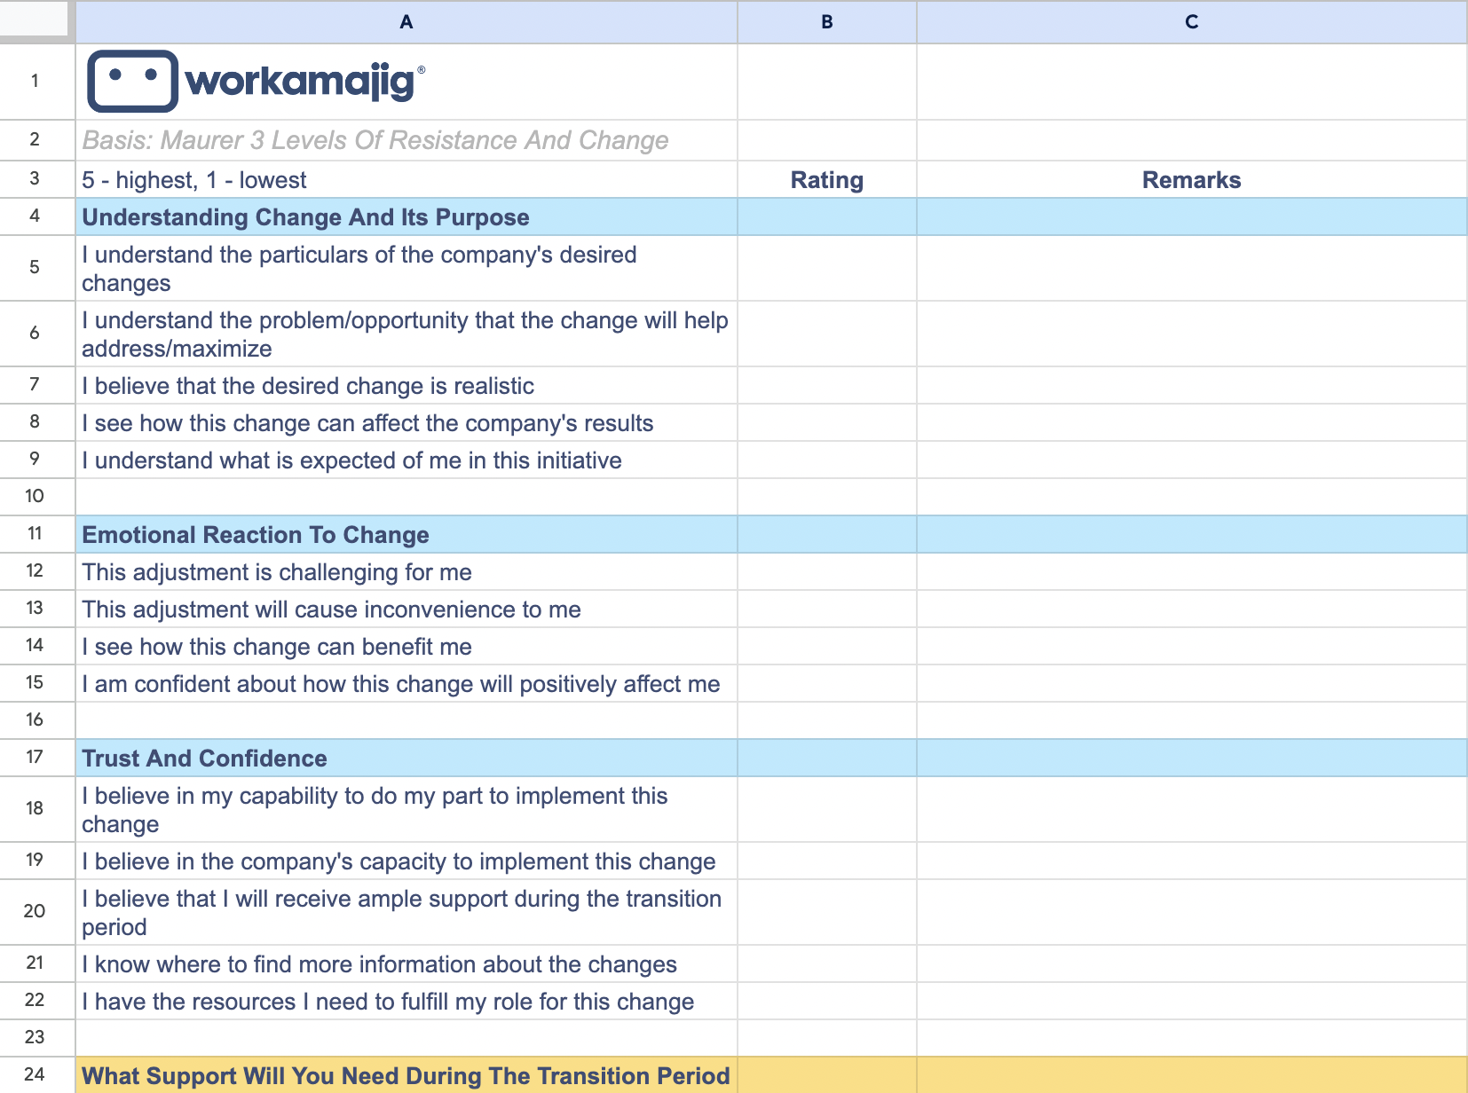
Task: Click the select-all corner box
Action: pyautogui.click(x=36, y=20)
